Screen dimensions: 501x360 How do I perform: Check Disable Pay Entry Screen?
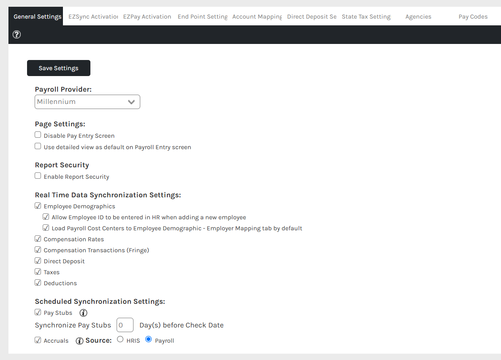38,135
